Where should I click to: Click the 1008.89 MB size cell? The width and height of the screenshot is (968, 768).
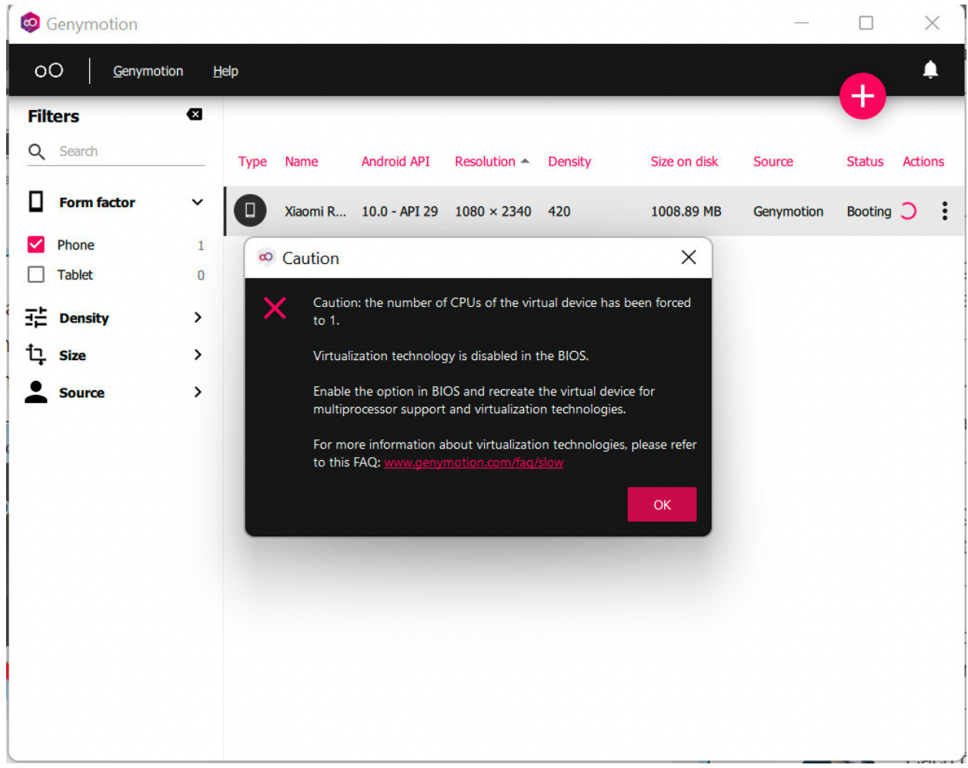click(x=686, y=212)
